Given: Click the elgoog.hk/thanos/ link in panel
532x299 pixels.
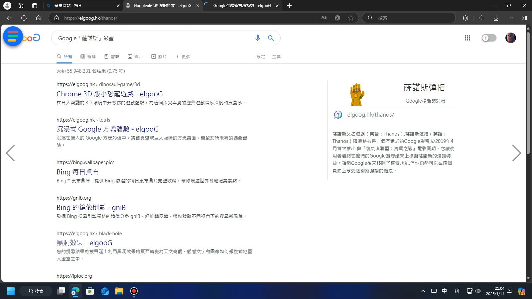Looking at the screenshot, I should 370,115.
